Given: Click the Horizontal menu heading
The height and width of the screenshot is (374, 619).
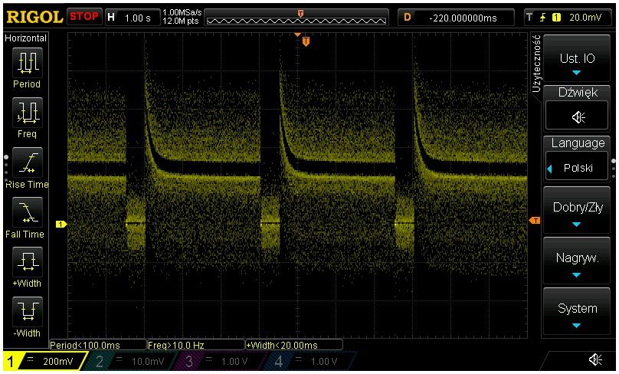Looking at the screenshot, I should tap(25, 38).
